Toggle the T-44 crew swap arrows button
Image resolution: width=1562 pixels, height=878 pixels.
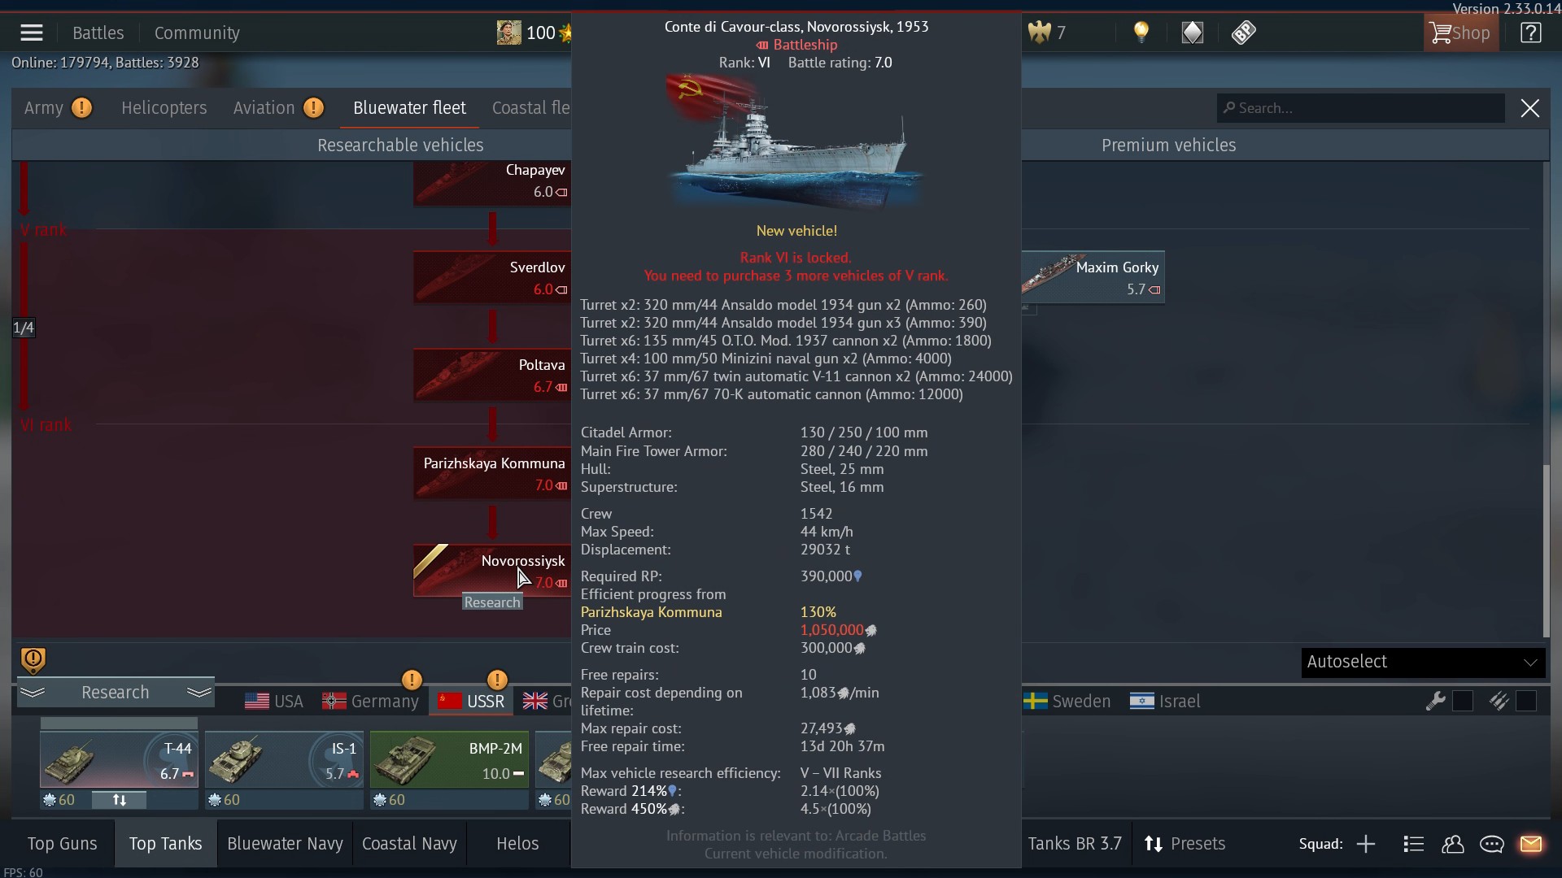(119, 800)
